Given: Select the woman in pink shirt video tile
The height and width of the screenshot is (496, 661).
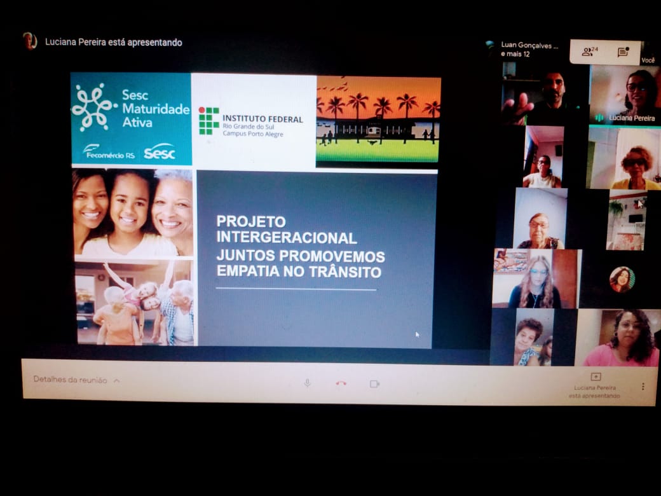Looking at the screenshot, I should [x=619, y=337].
